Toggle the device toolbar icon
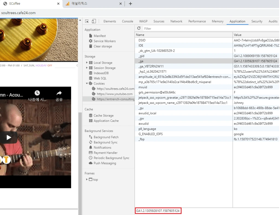Viewport: 280px width, 215px height. tap(94, 21)
